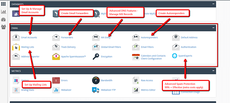This screenshot has width=230, height=103.
Task: Click the Email Filters envelope icon
Action: pyautogui.click(x=136, y=47)
